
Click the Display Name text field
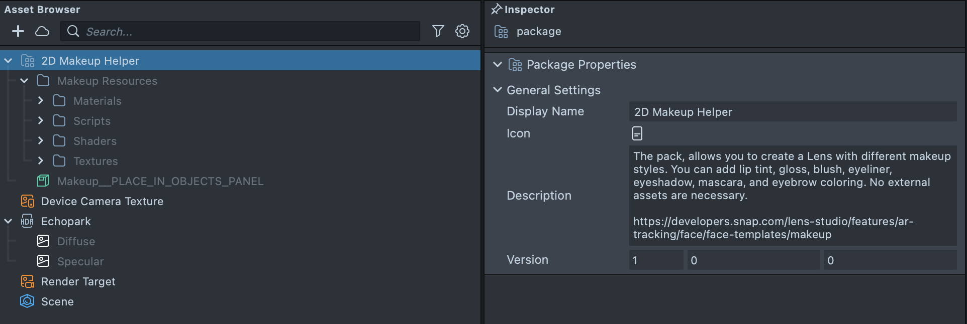[792, 112]
